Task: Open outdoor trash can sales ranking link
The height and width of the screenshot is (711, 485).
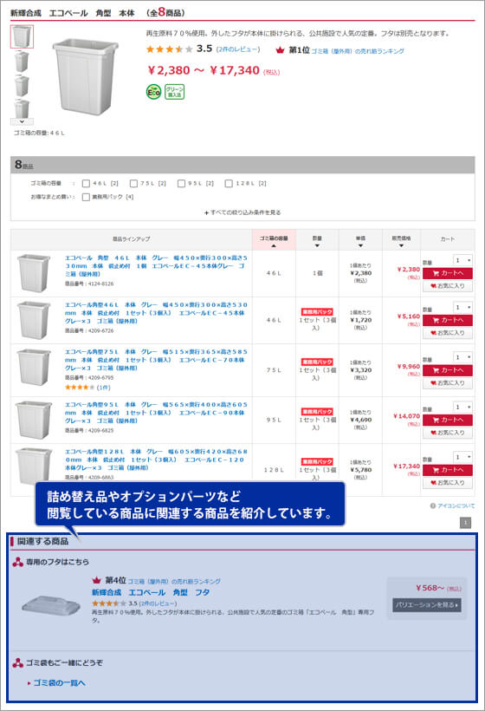Action: [x=358, y=51]
